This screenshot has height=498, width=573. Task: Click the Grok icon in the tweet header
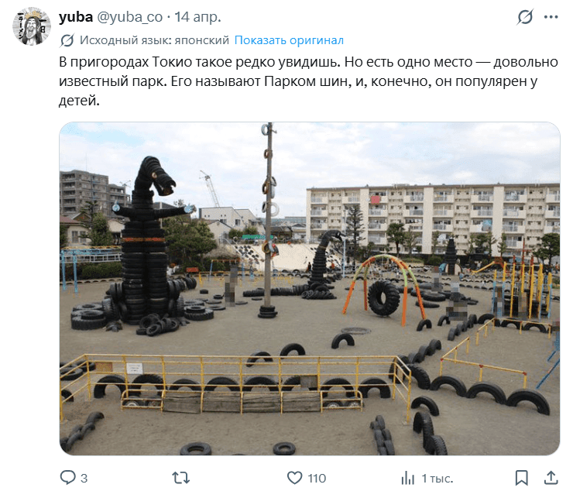tap(525, 17)
